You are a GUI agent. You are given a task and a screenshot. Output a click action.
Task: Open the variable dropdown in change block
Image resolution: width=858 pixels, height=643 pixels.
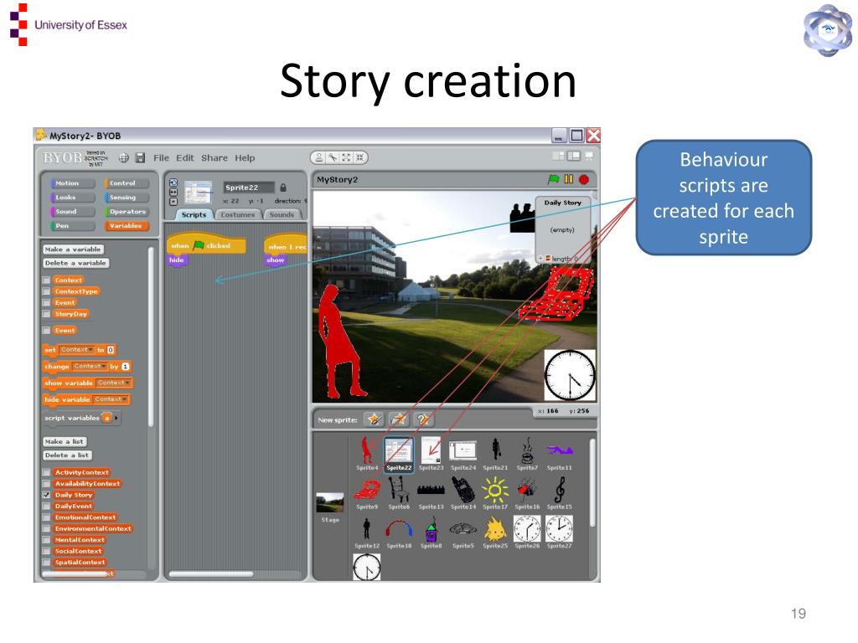point(90,367)
